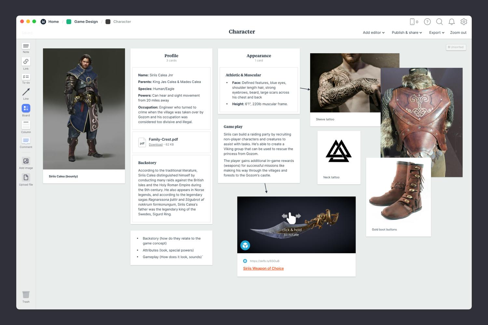Open the Siriis Weapon of Choice link
The image size is (488, 325).
[x=264, y=268]
